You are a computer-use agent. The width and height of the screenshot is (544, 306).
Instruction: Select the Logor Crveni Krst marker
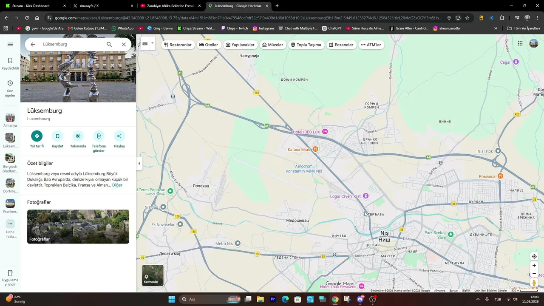[365, 196]
